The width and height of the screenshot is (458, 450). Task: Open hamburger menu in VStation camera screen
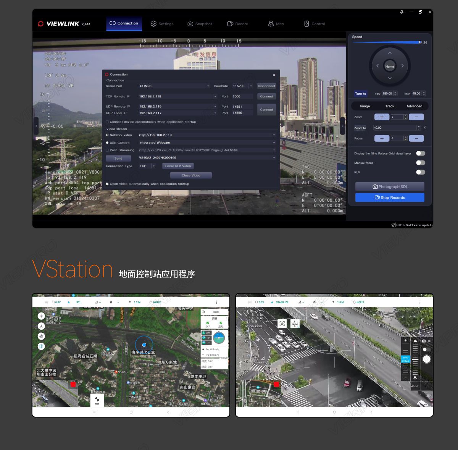250,302
